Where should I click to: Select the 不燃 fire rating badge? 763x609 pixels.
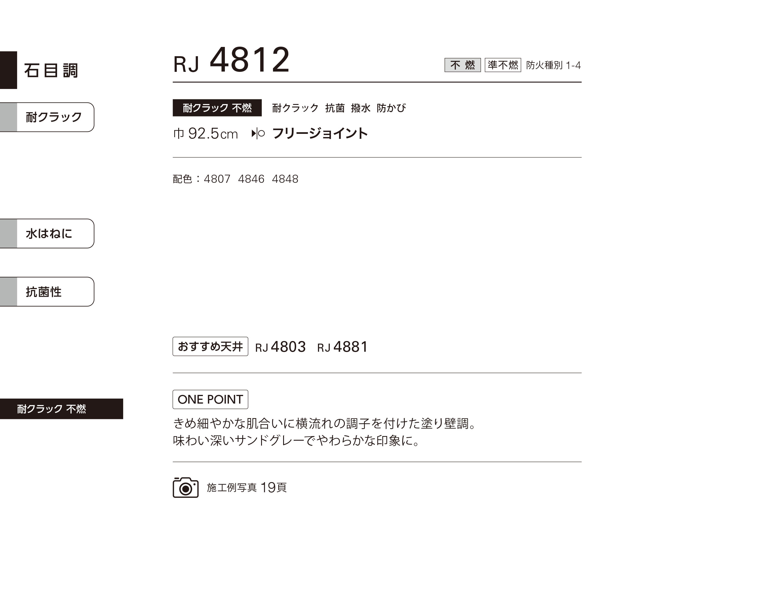462,65
